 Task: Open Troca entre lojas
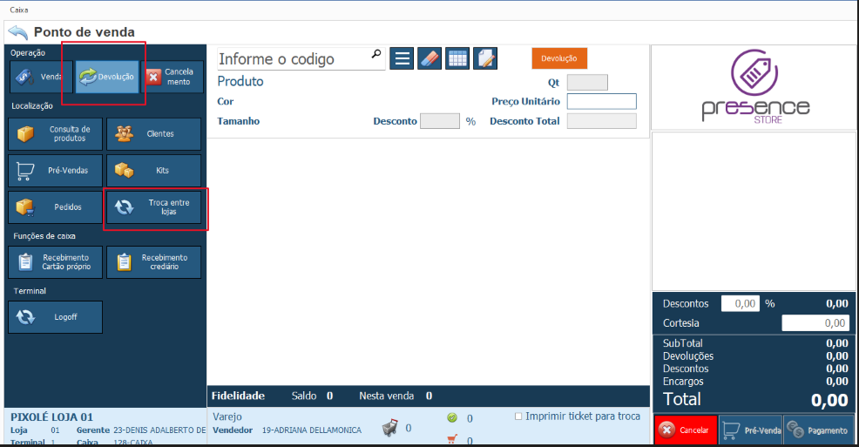pos(153,207)
